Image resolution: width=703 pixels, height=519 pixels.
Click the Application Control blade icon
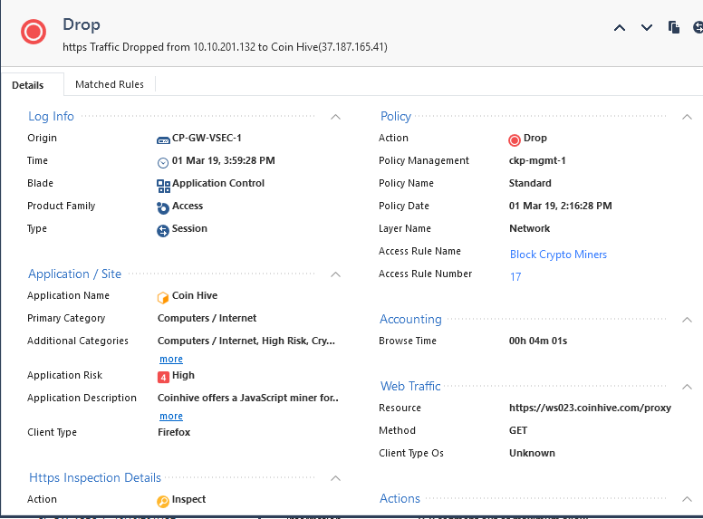pyautogui.click(x=163, y=186)
